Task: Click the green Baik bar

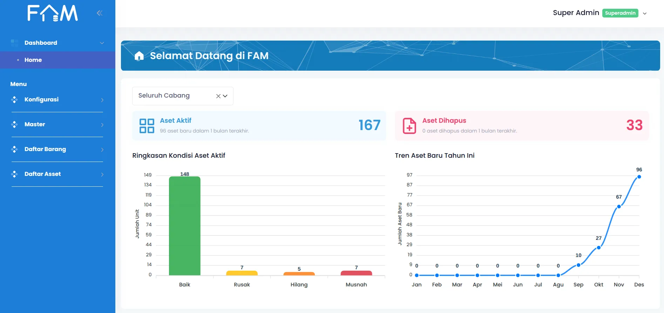Action: tap(185, 226)
